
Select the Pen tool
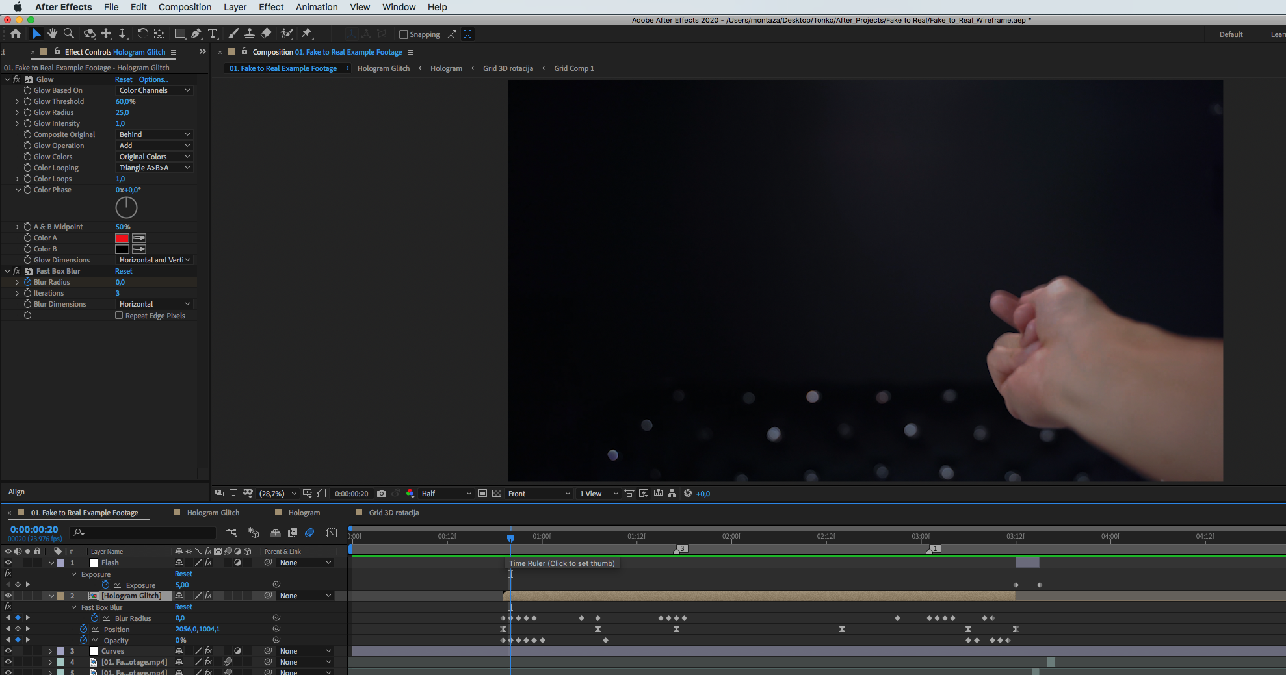[196, 34]
